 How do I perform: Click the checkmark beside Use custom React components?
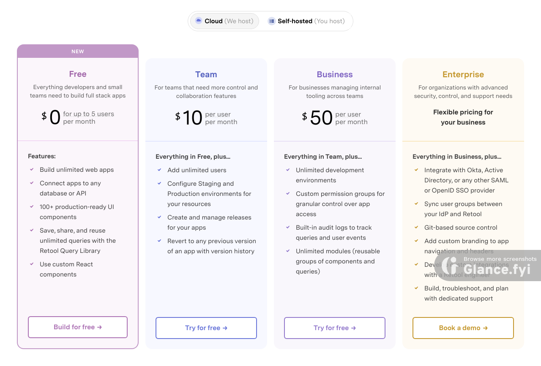point(31,264)
